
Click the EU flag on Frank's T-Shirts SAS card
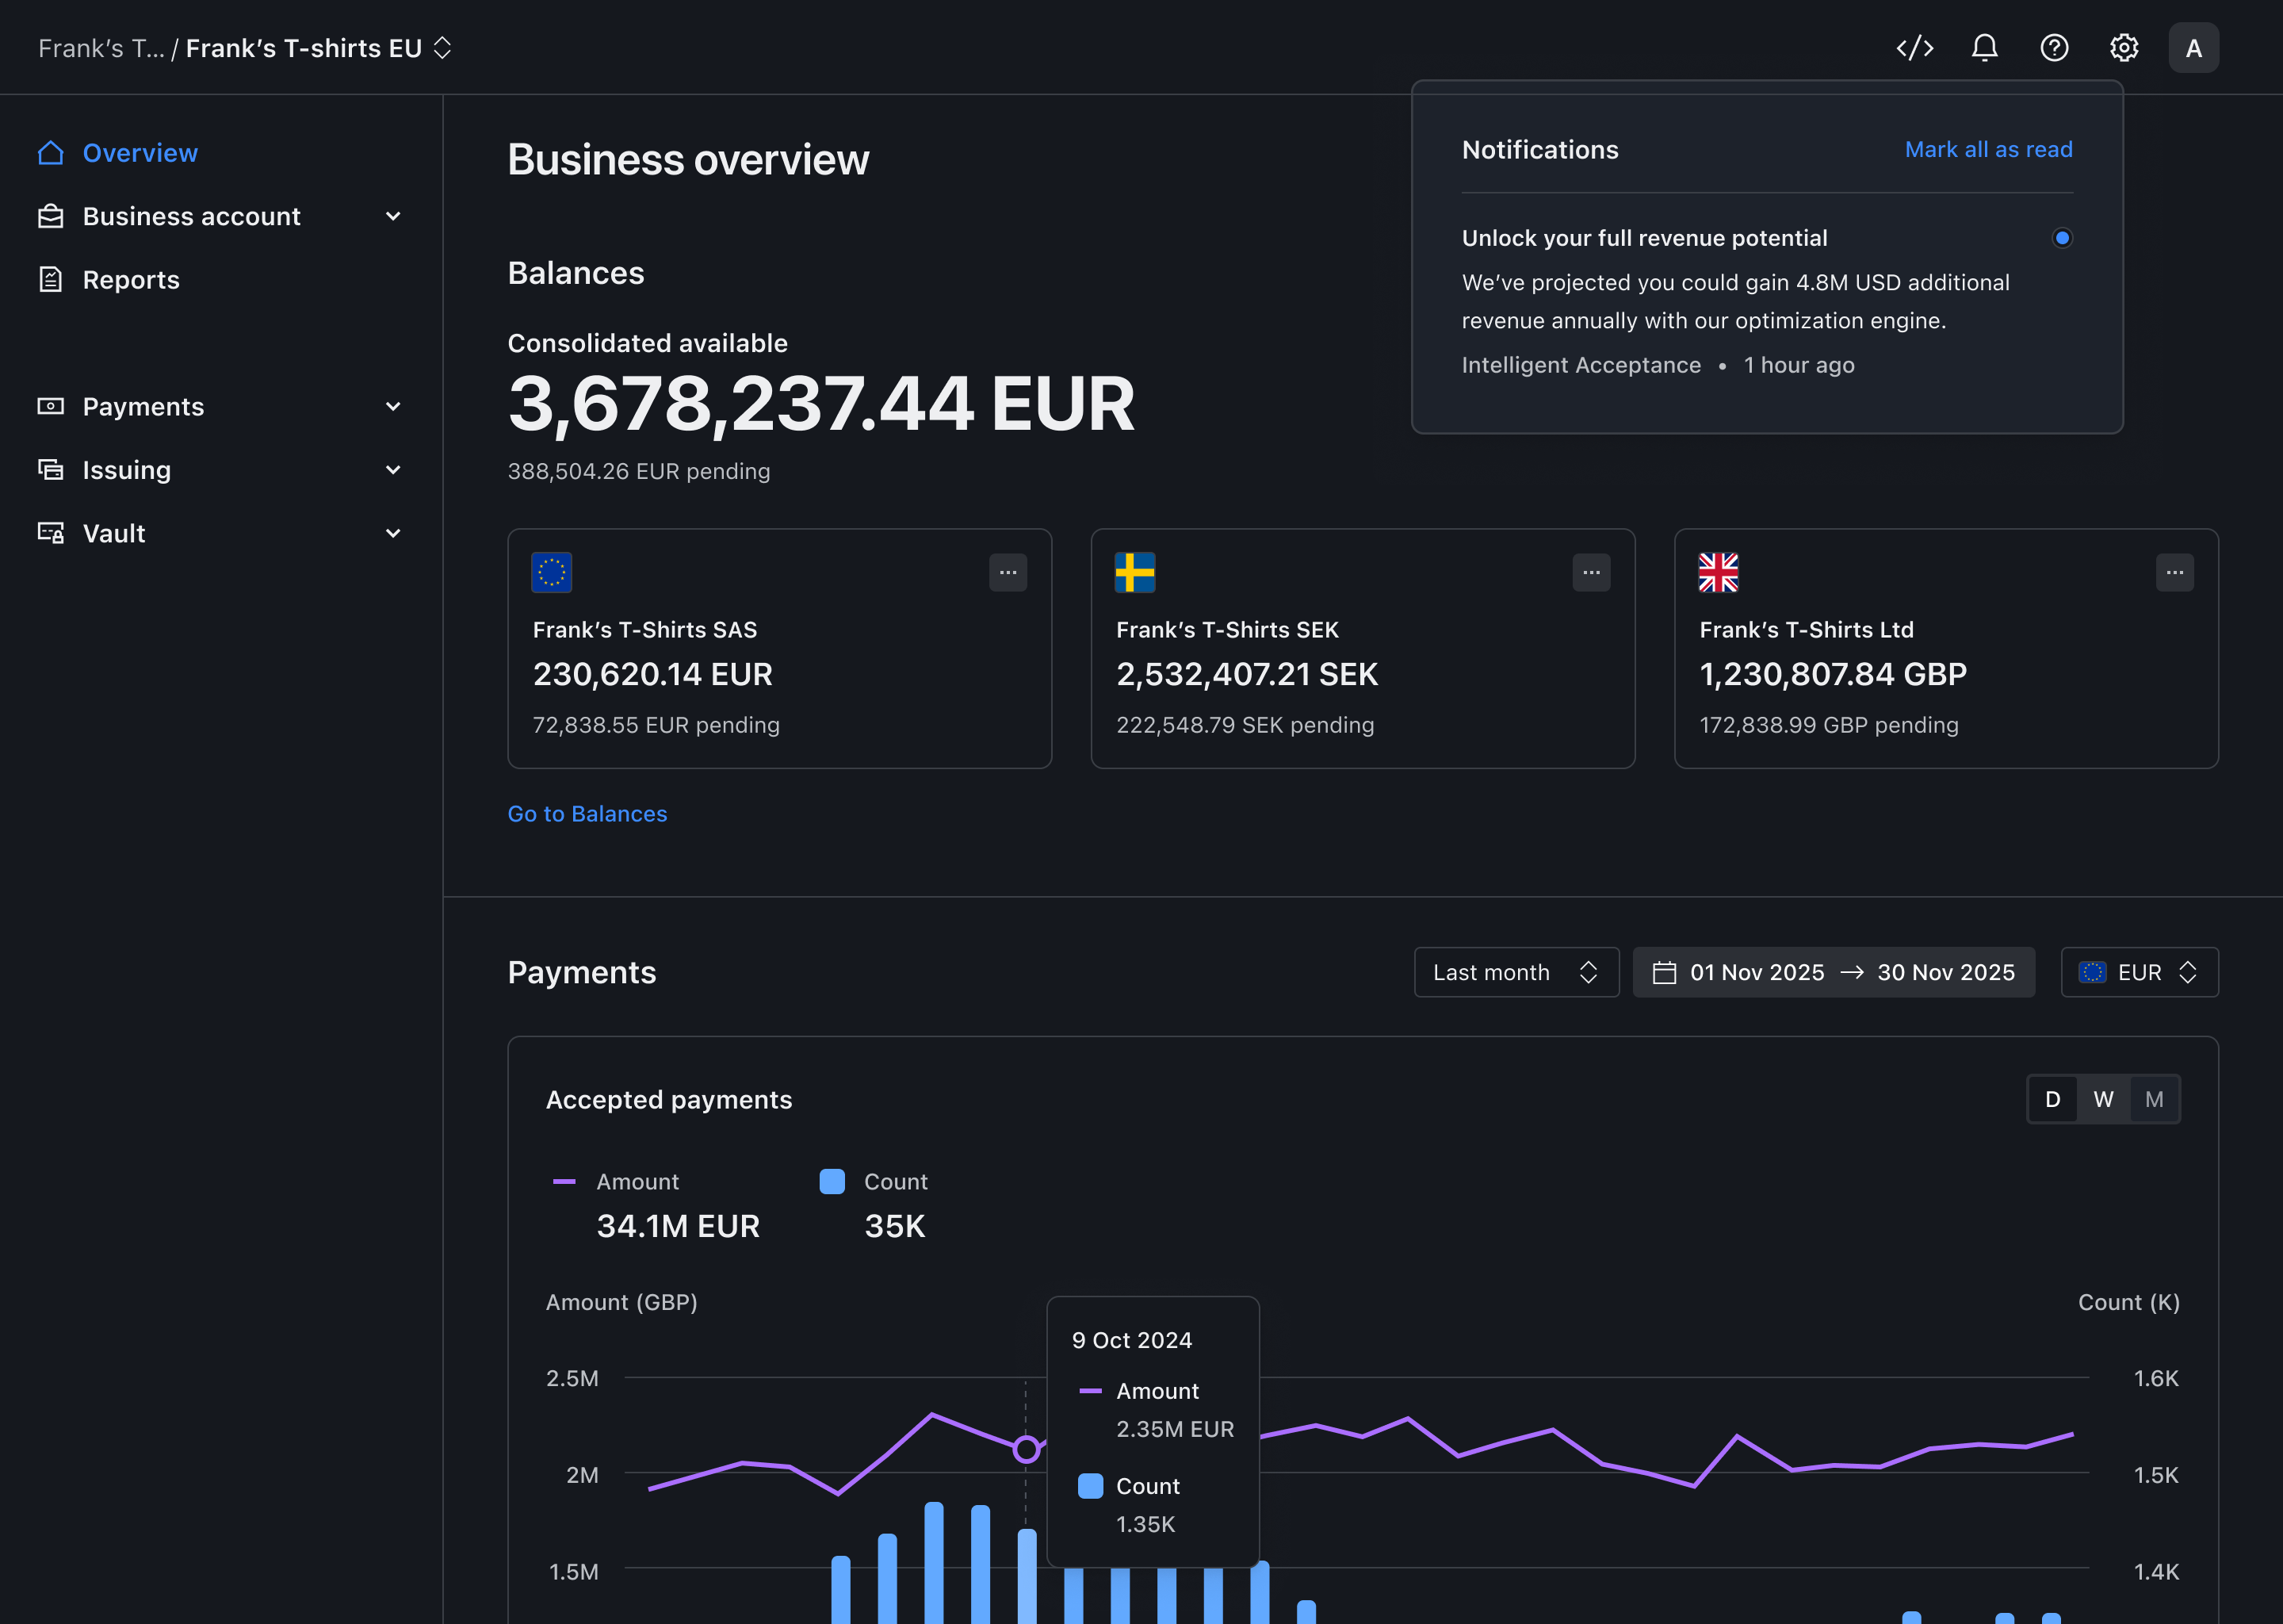coord(552,573)
